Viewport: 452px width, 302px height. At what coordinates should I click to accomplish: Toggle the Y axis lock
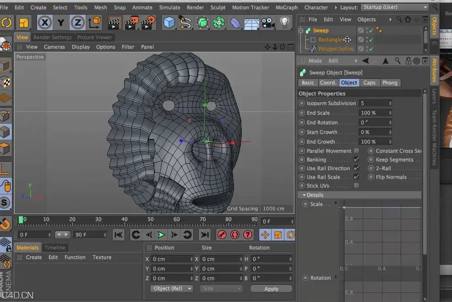61,22
